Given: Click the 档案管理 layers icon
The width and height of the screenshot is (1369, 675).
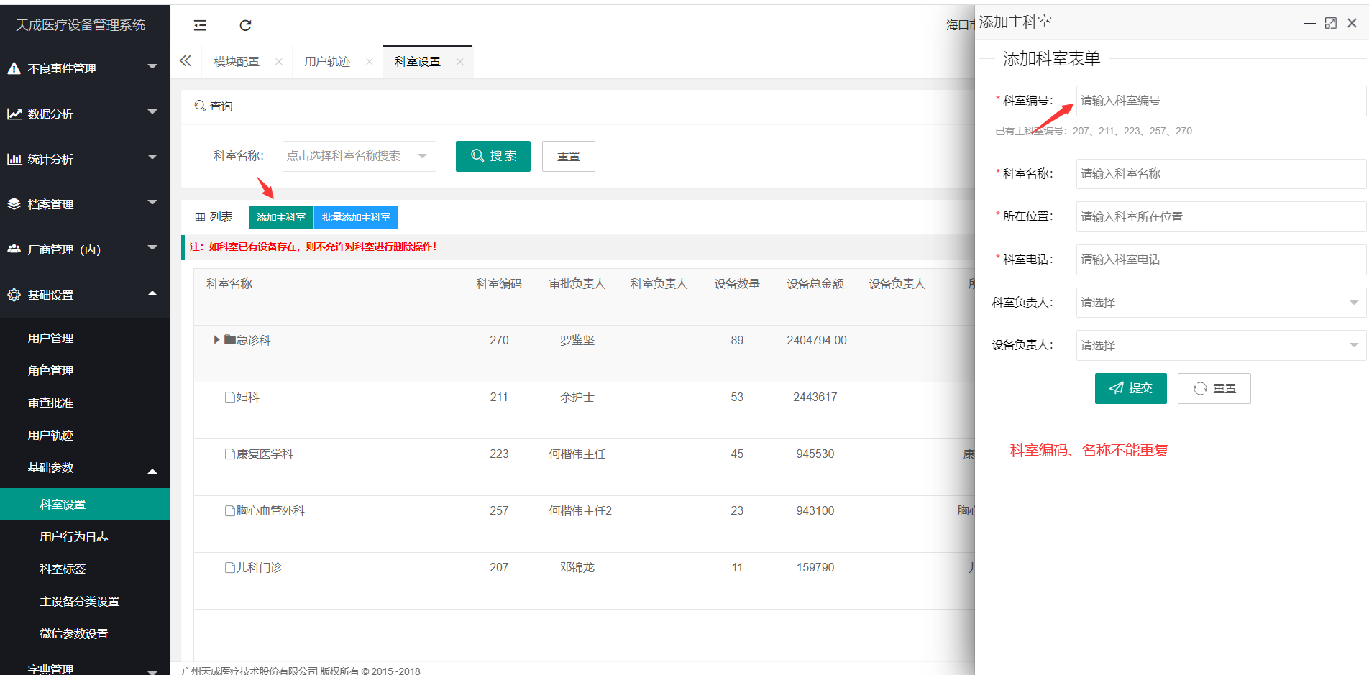Looking at the screenshot, I should pyautogui.click(x=14, y=204).
